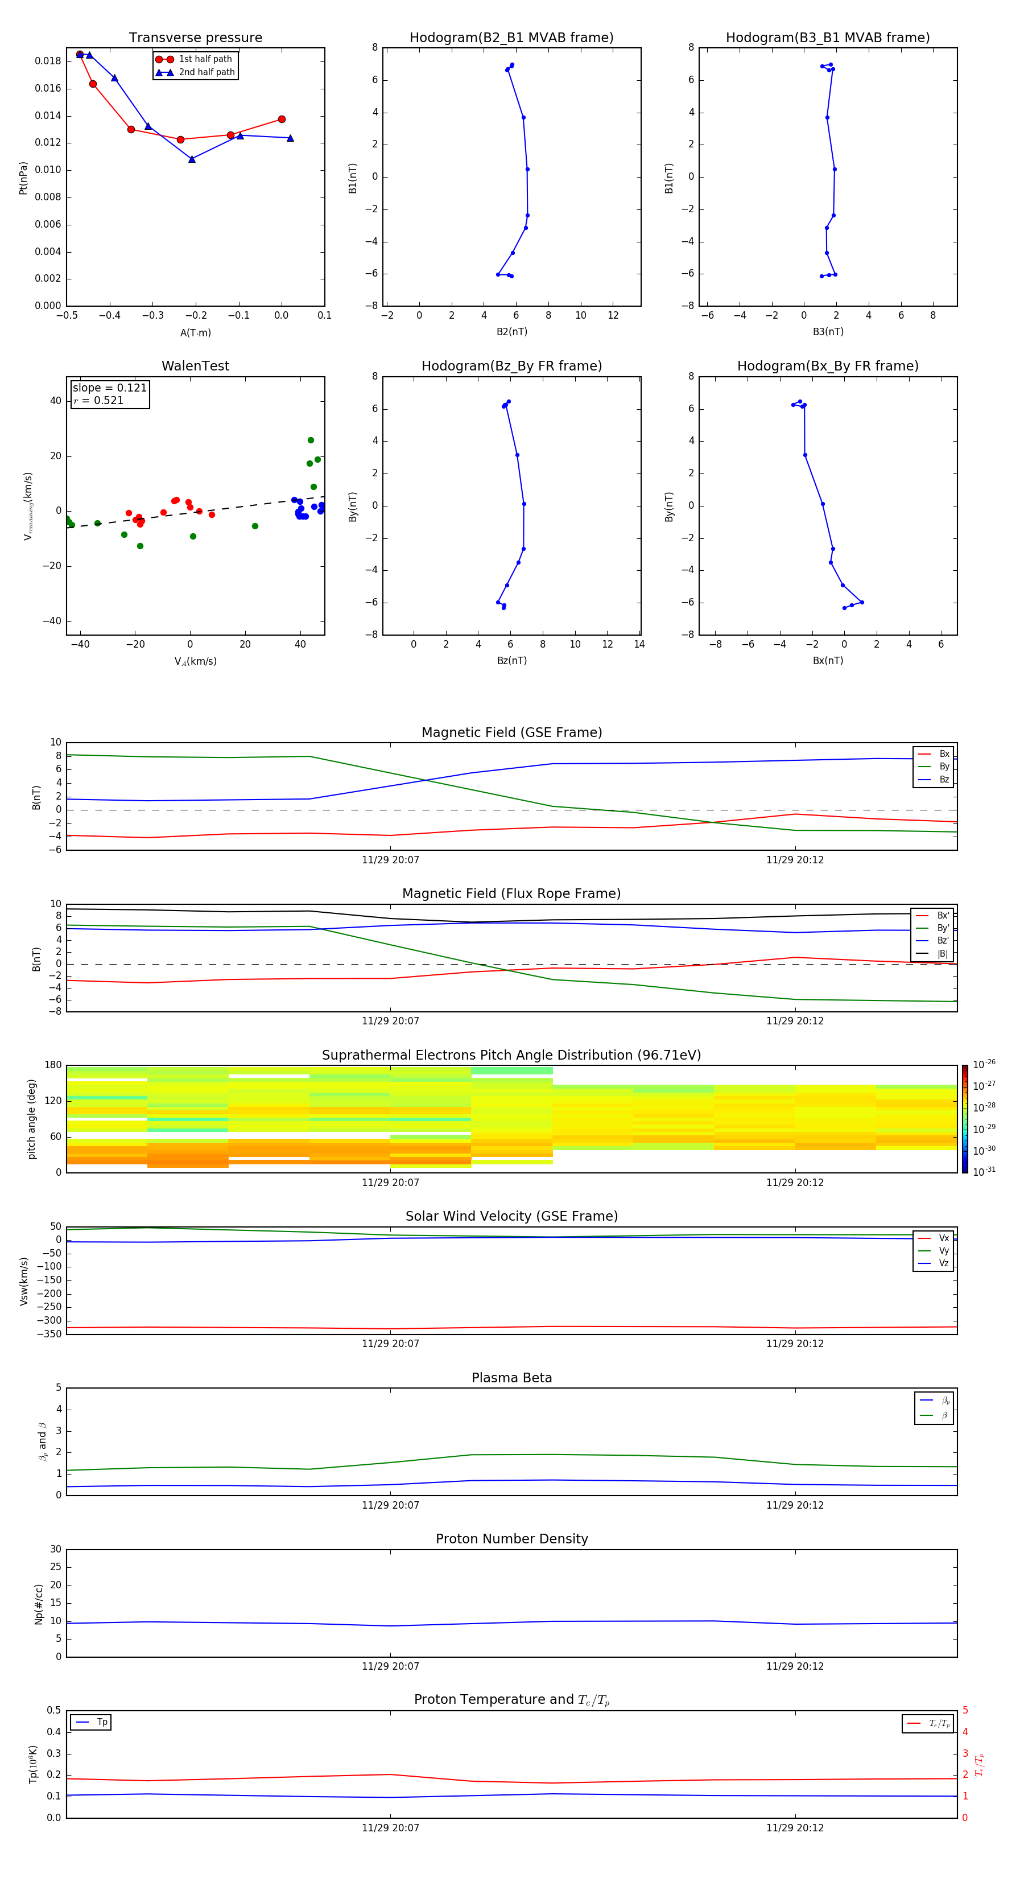Click '11/29 20:07' tick under GSE magnetic plot
1024x1878 pixels.
[391, 860]
